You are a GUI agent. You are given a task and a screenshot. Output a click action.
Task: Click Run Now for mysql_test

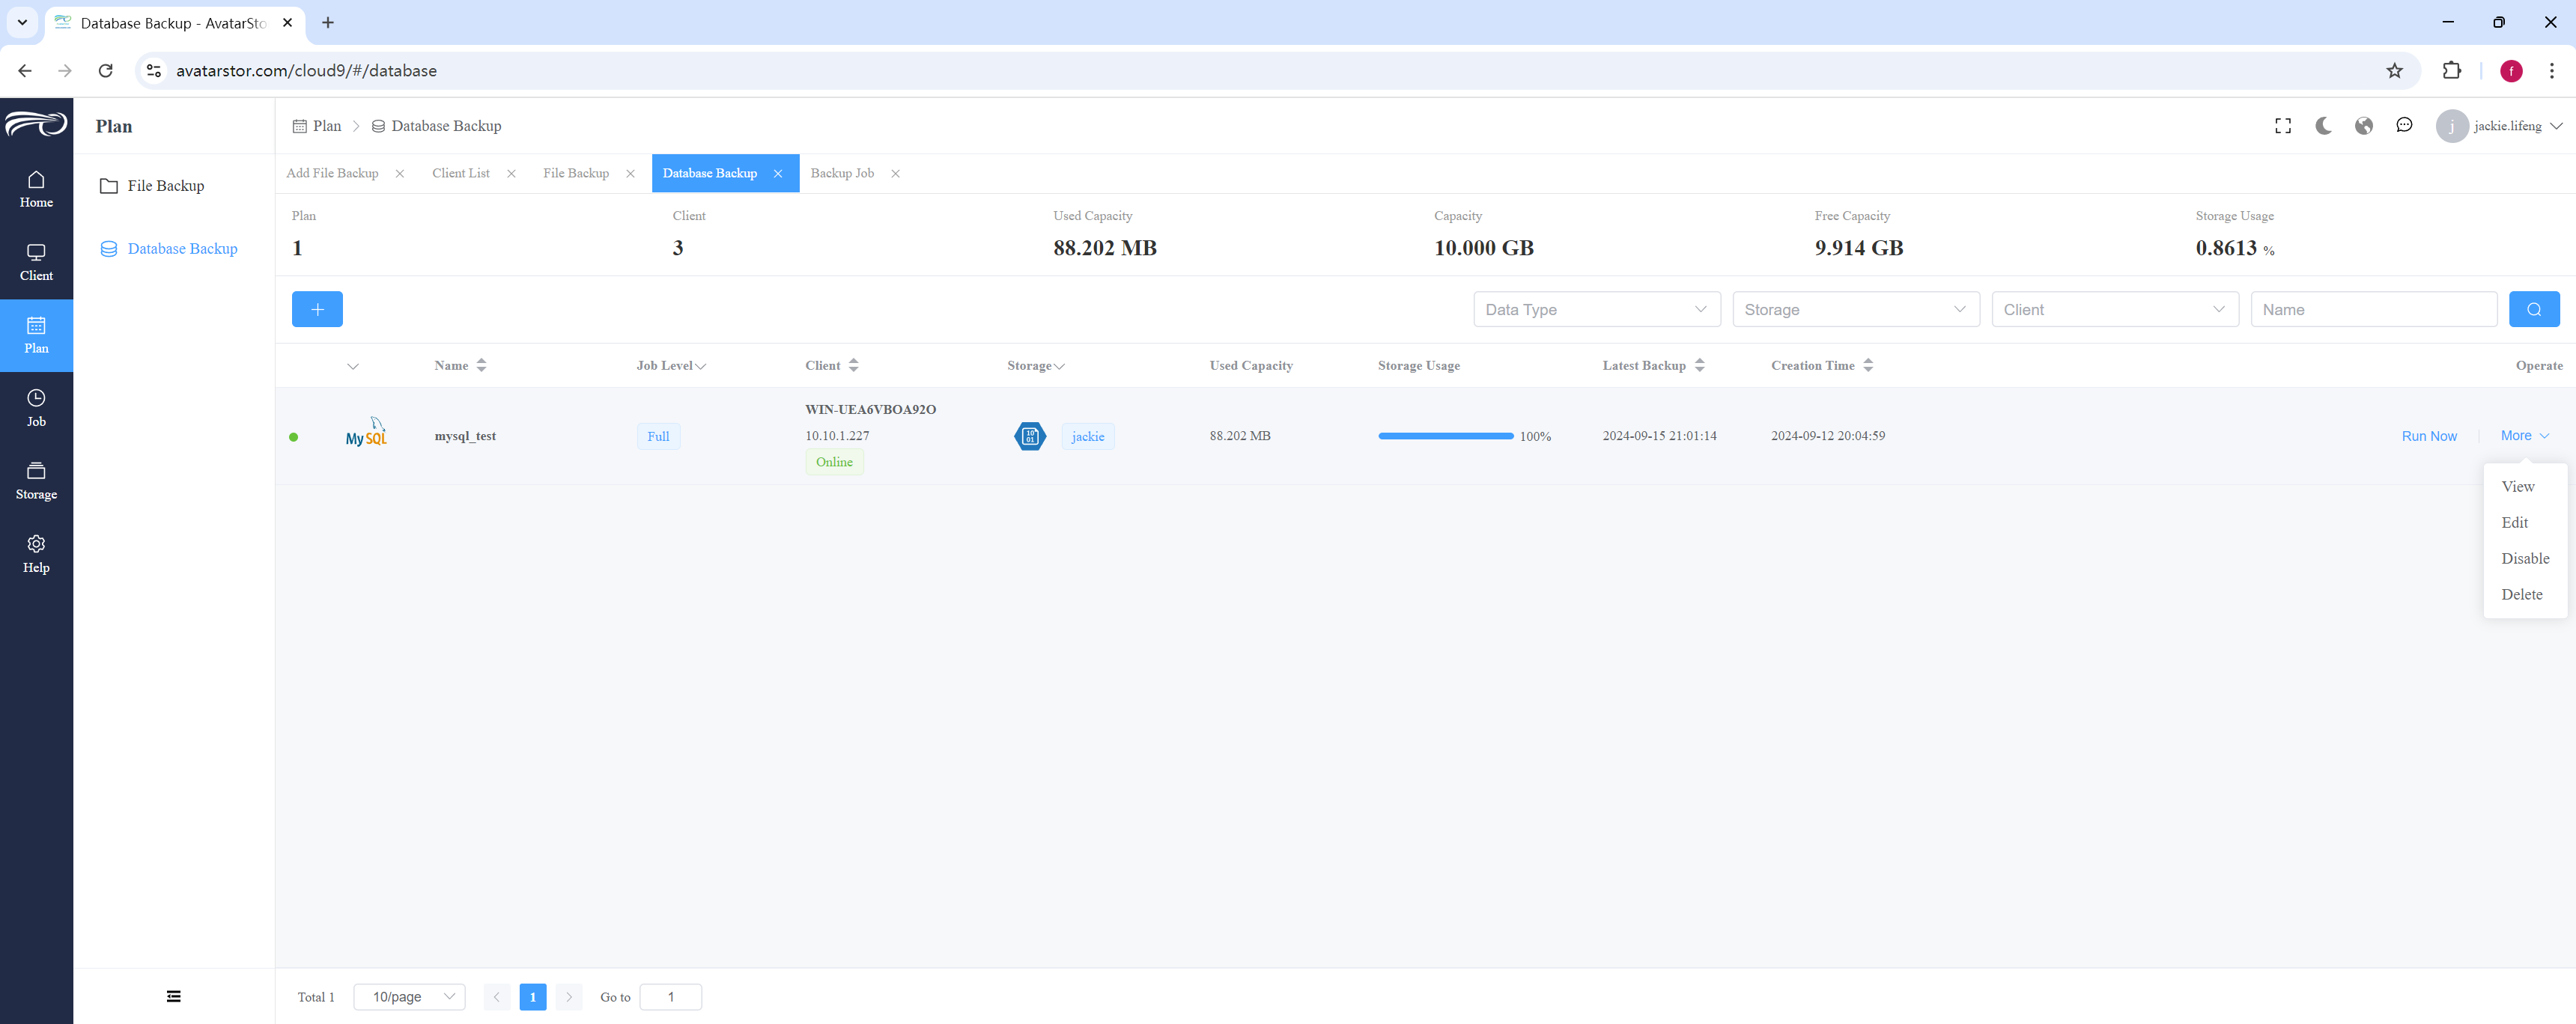[x=2429, y=436]
